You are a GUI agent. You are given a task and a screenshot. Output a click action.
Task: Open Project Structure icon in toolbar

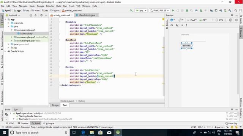pos(211,11)
